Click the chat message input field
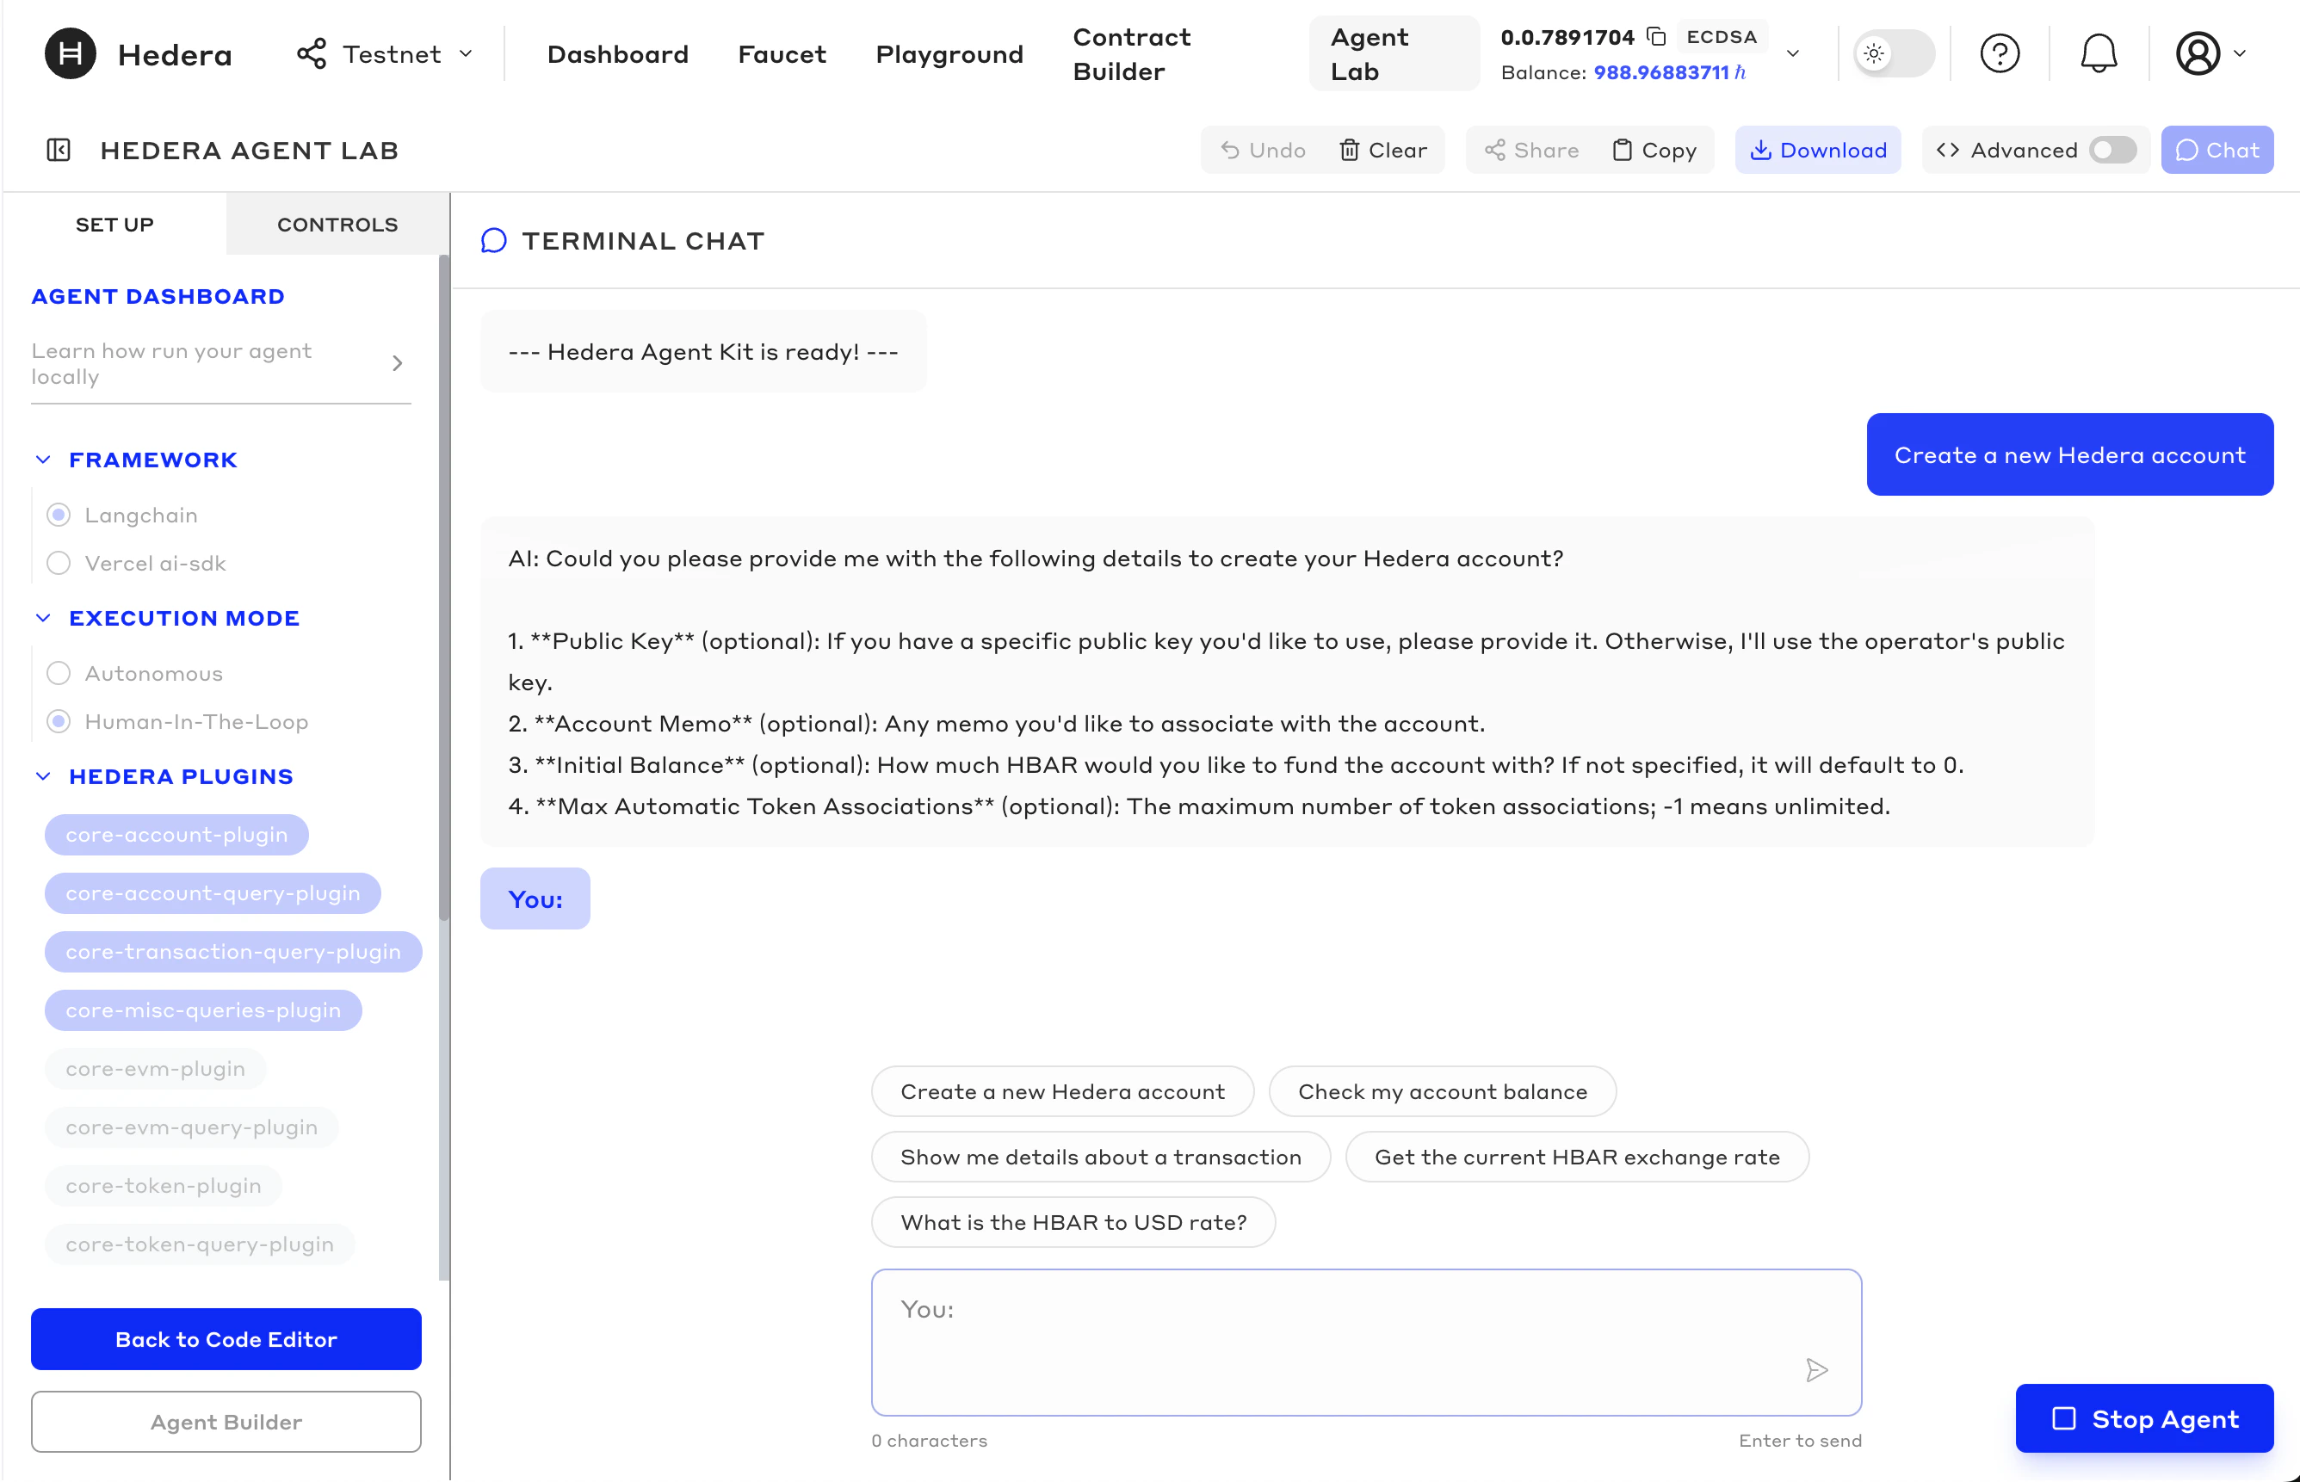 tap(1347, 1337)
